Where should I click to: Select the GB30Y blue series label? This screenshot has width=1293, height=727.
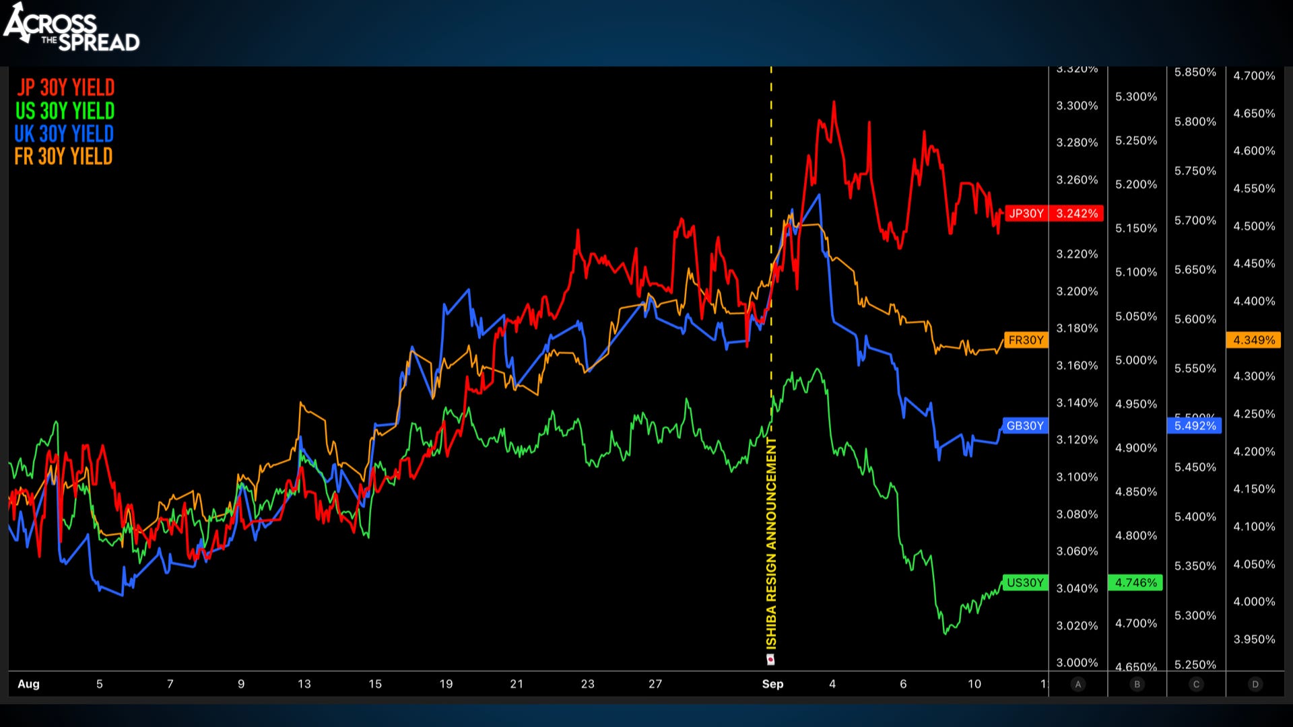click(1024, 425)
